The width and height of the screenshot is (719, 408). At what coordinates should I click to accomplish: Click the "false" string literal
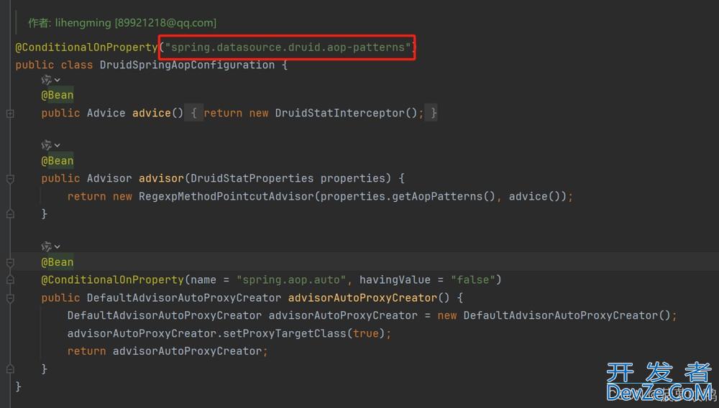(473, 280)
